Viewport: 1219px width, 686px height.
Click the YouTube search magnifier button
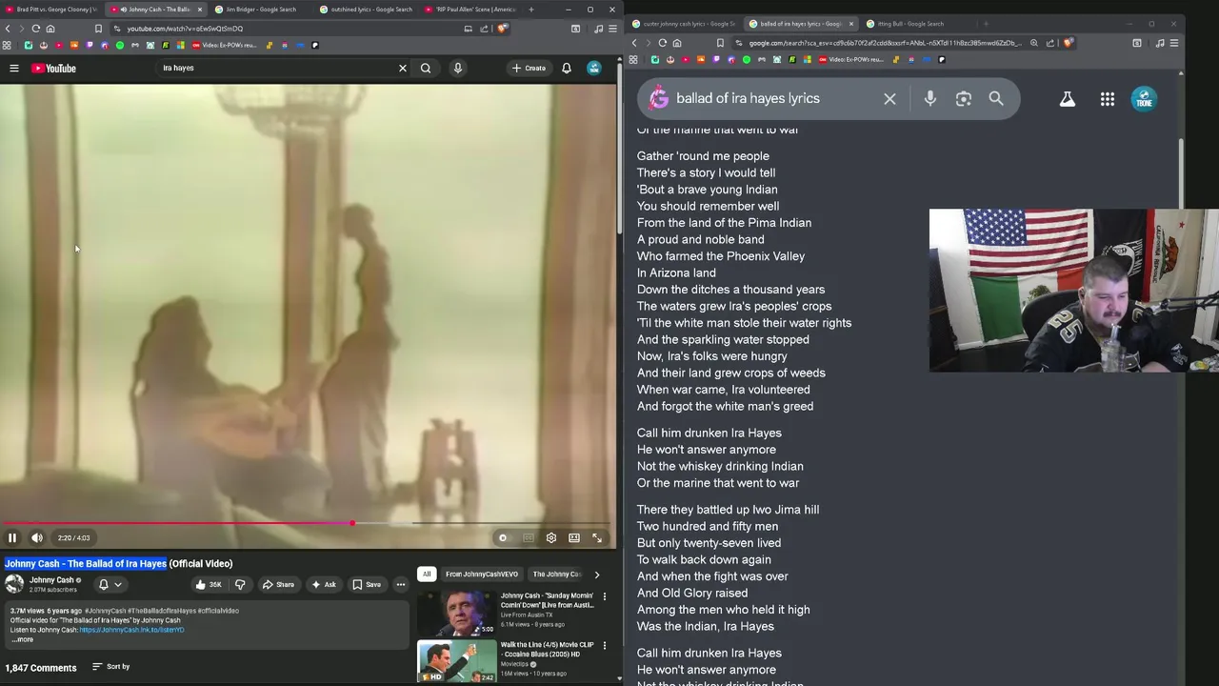pos(426,69)
